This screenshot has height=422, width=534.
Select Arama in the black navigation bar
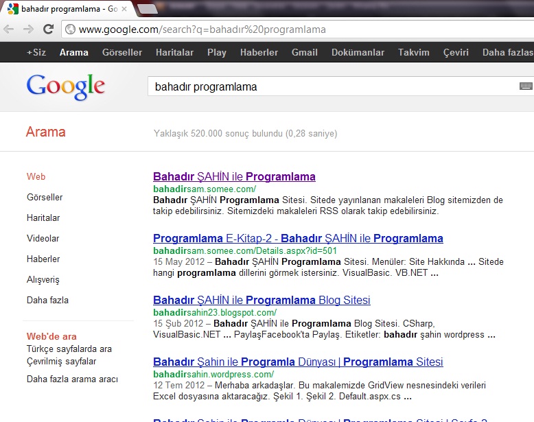74,52
